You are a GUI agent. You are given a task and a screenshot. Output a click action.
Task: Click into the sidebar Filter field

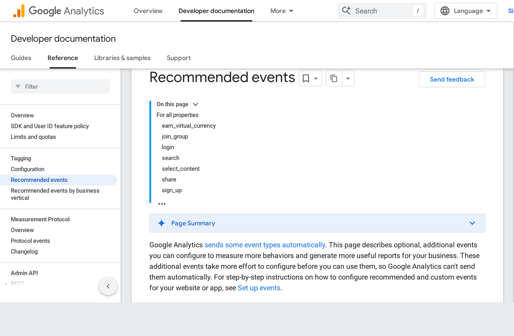pos(60,86)
